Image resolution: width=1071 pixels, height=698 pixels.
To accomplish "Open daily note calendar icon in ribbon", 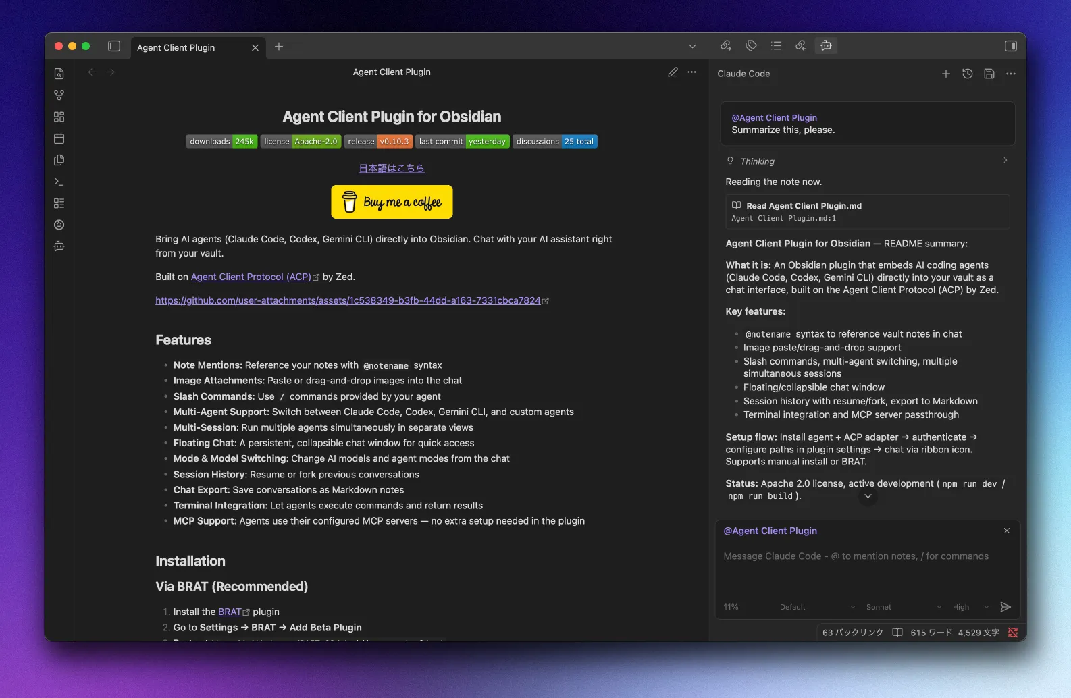I will tap(59, 138).
